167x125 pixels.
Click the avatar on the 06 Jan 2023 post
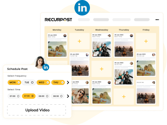point(153,55)
